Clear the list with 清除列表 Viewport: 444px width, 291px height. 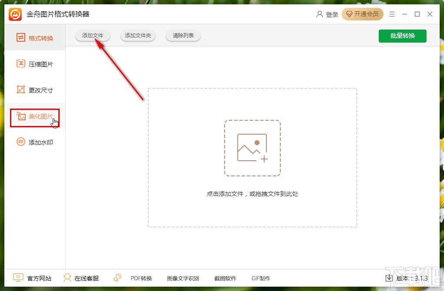[183, 36]
